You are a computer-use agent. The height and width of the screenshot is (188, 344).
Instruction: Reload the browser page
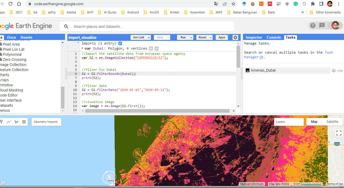pos(10,4)
